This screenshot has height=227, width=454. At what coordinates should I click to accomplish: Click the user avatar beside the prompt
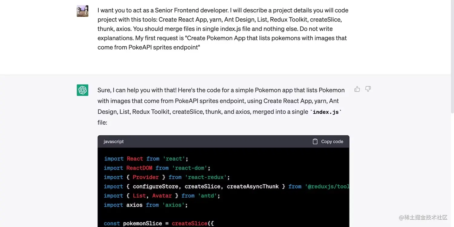point(83,11)
